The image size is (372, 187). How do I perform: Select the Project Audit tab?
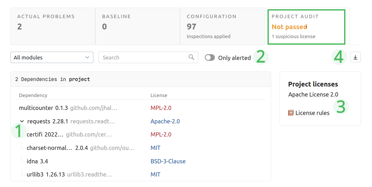(306, 26)
